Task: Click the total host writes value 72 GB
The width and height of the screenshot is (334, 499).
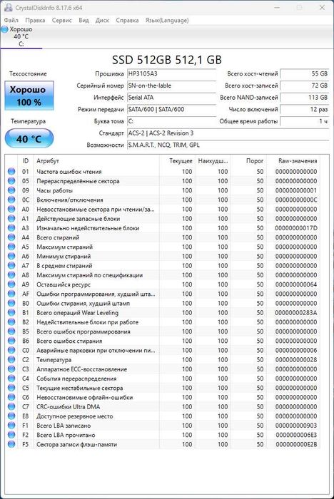Action: tap(304, 86)
